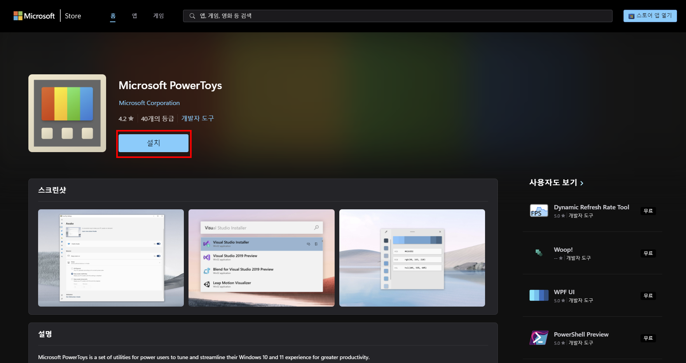Click the search magnifier icon
Screen dimensions: 686x363
click(x=192, y=16)
